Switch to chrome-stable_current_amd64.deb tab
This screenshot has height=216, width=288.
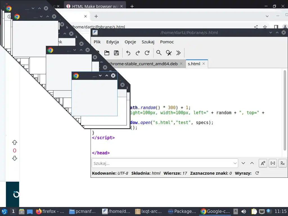pyautogui.click(x=143, y=64)
